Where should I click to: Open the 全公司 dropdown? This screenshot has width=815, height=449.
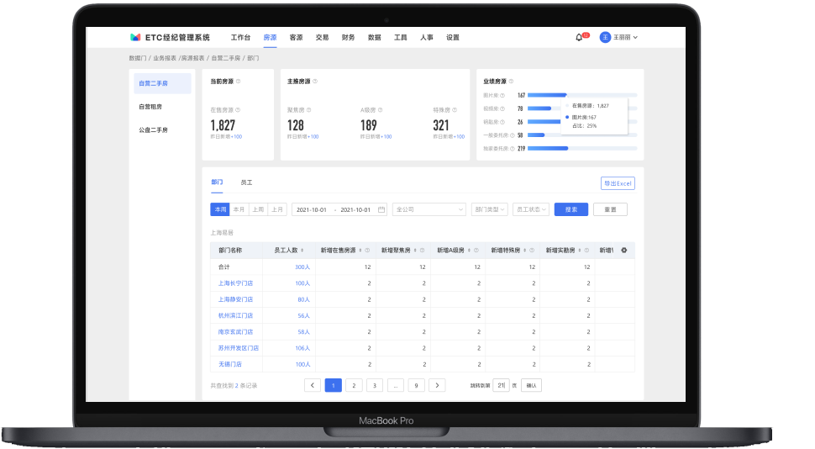coord(429,209)
